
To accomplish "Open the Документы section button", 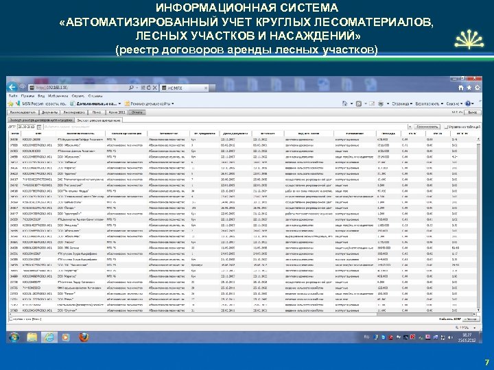I will (x=50, y=112).
